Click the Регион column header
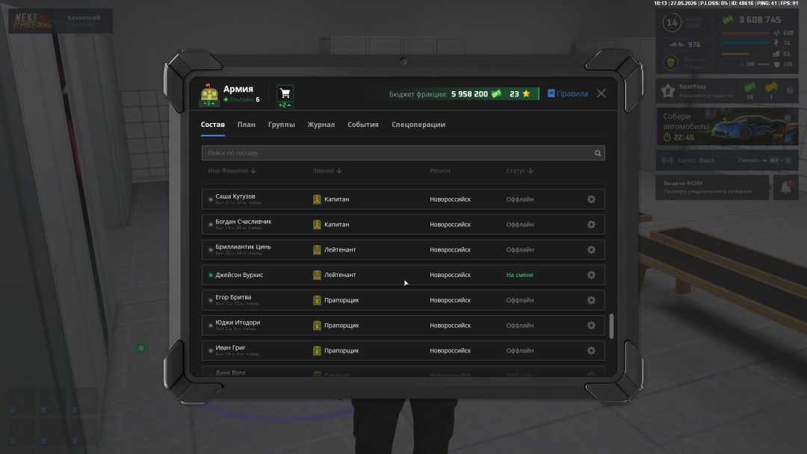The image size is (807, 454). coord(439,171)
